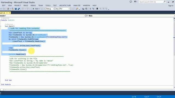Select the Module1.vb editor tab

tap(3, 13)
